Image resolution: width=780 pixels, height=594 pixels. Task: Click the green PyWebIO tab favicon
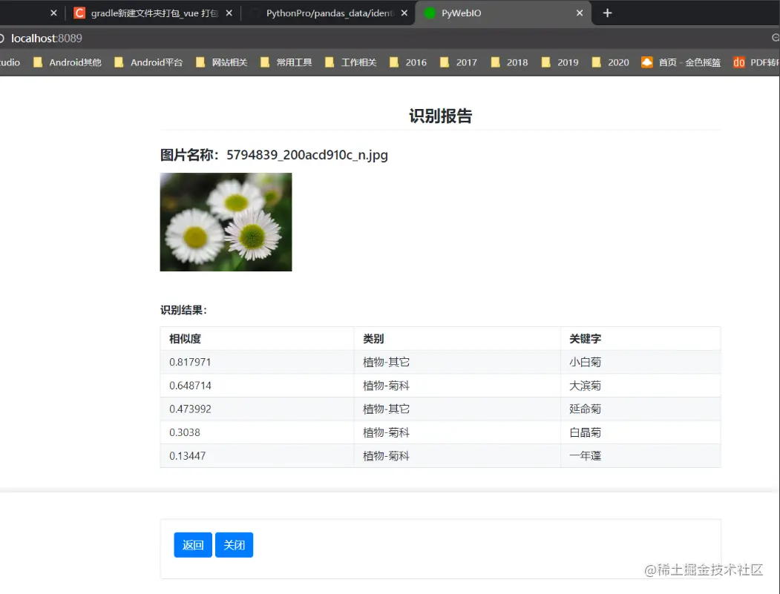(429, 13)
